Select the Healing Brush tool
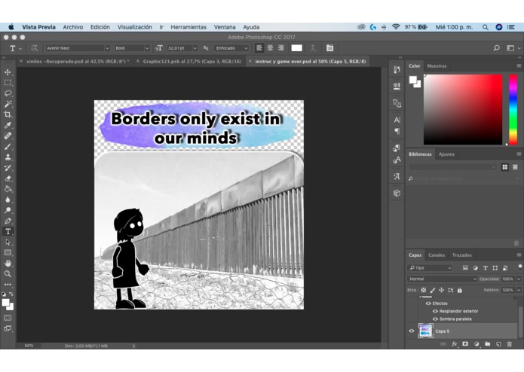 (8, 136)
